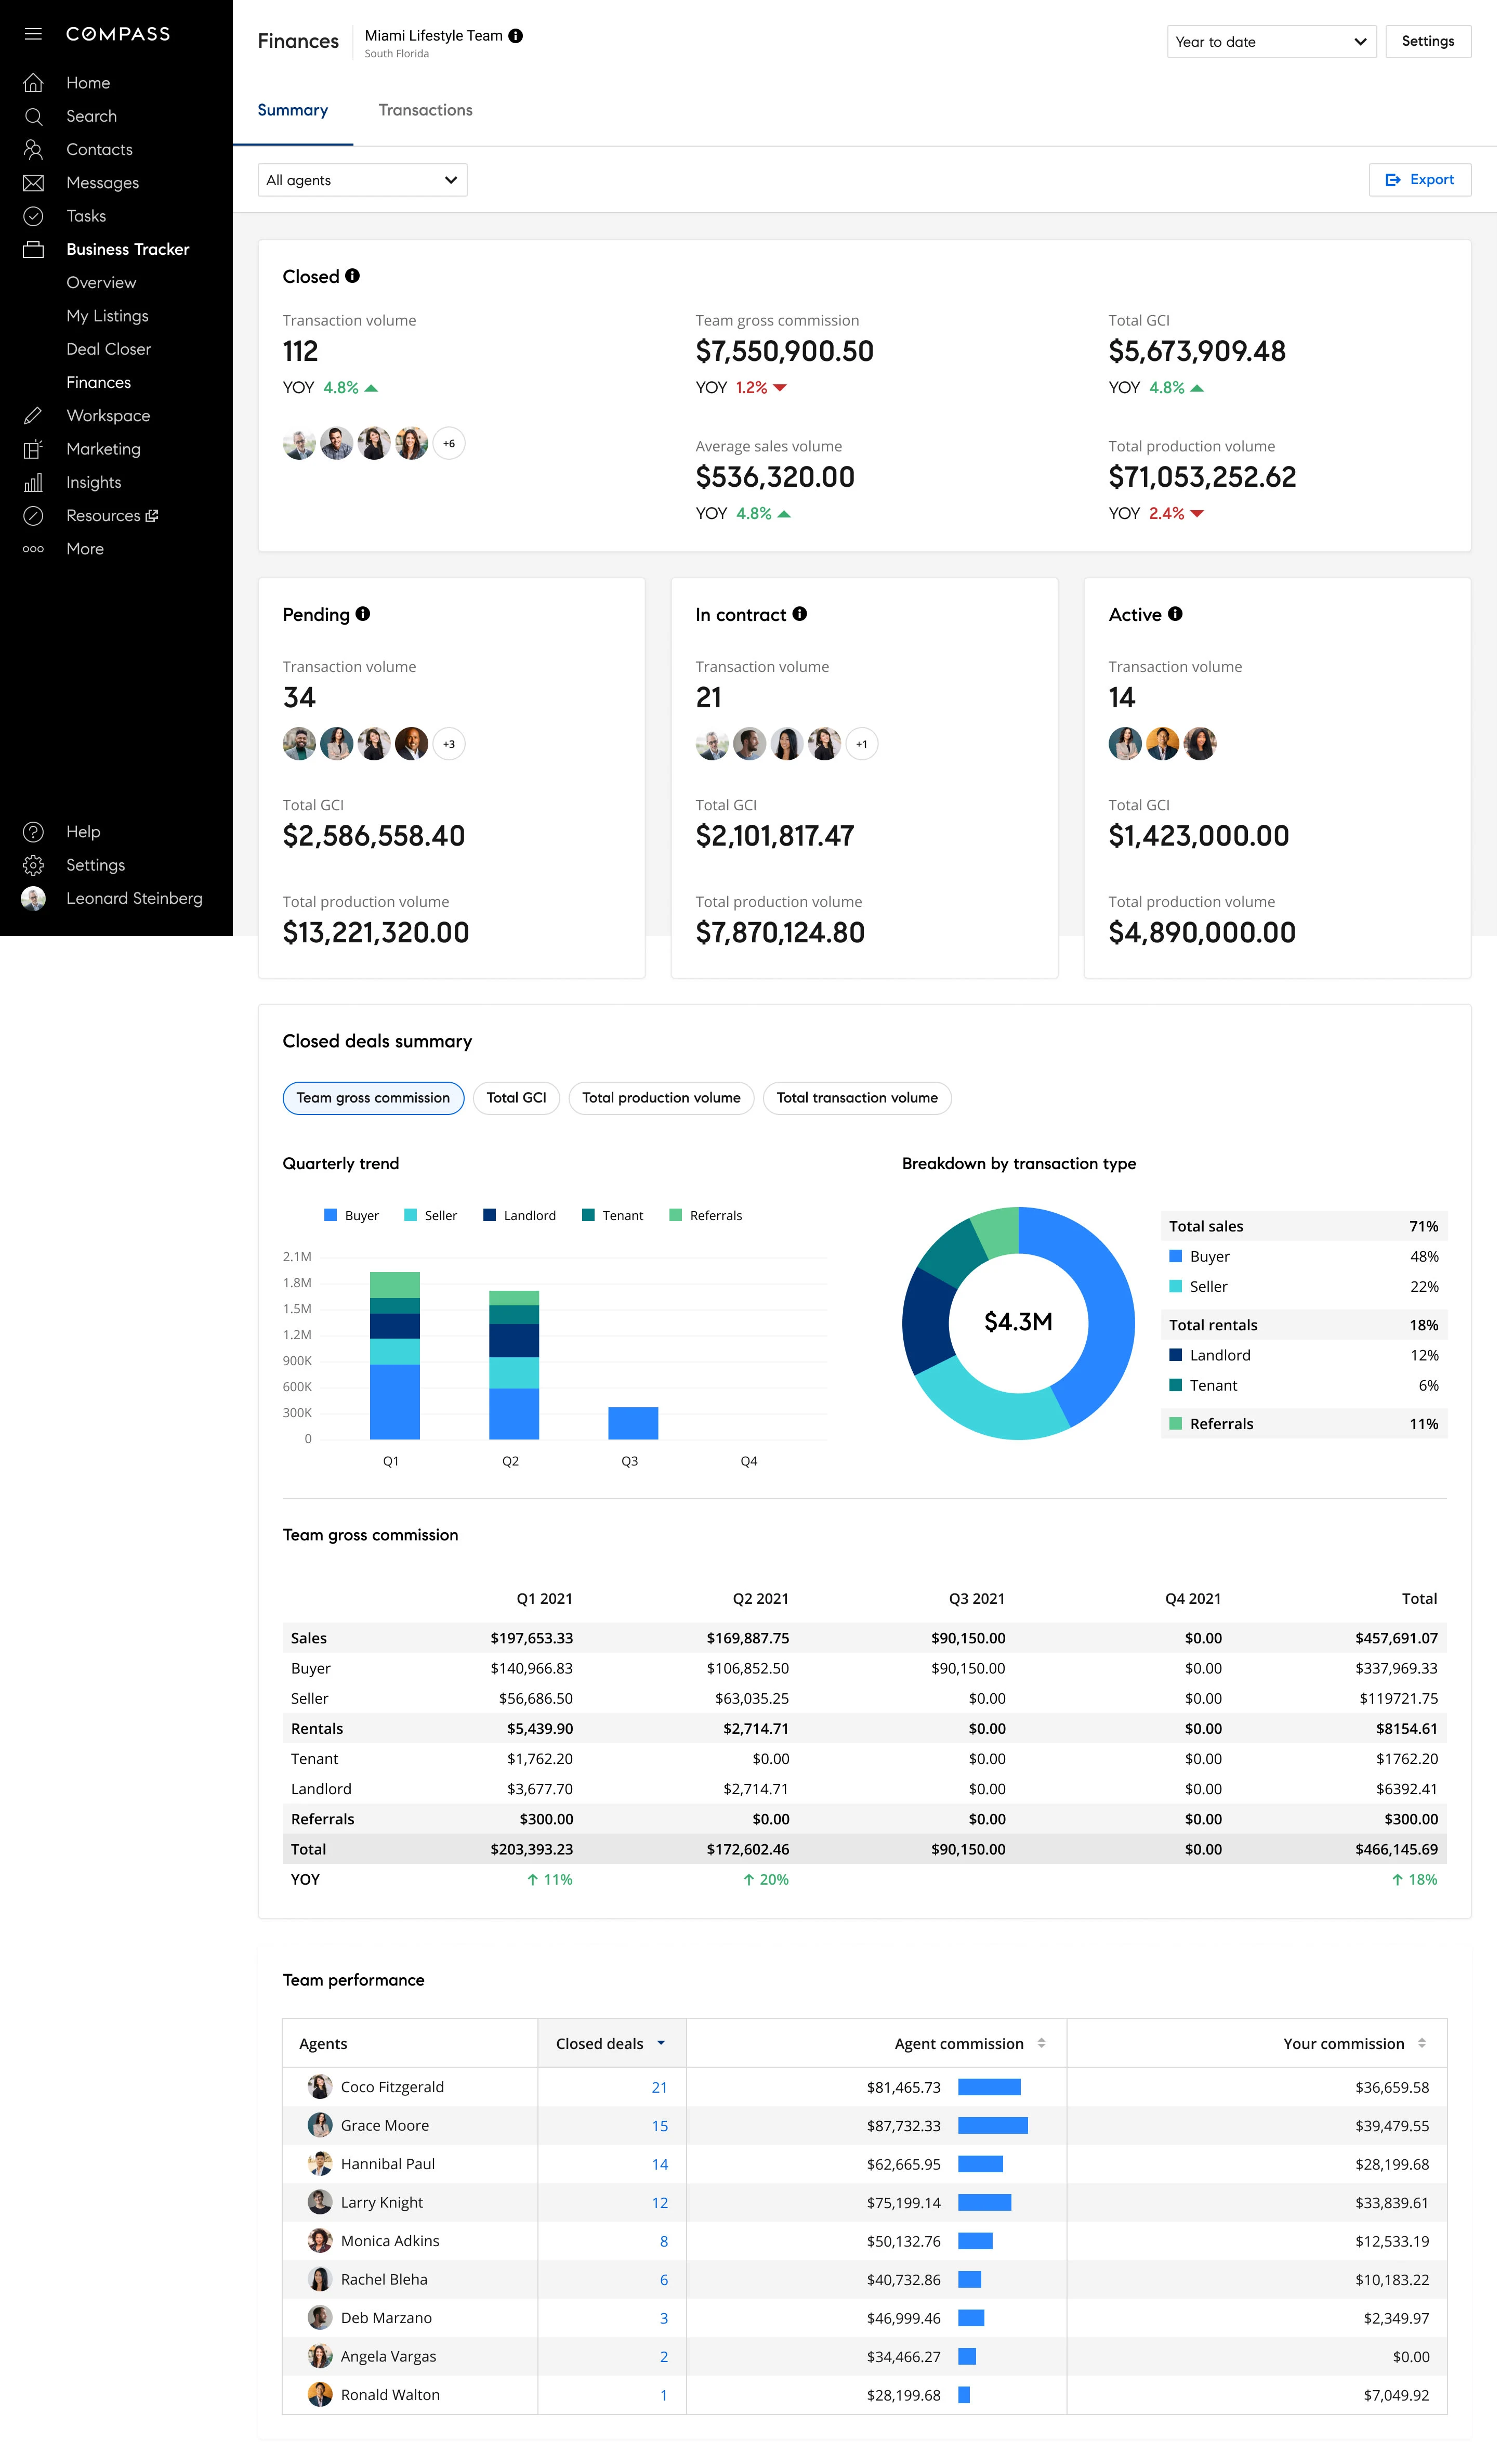Click the Referrals legend color swatch
Screen dimensions: 1500x2464
point(676,1215)
